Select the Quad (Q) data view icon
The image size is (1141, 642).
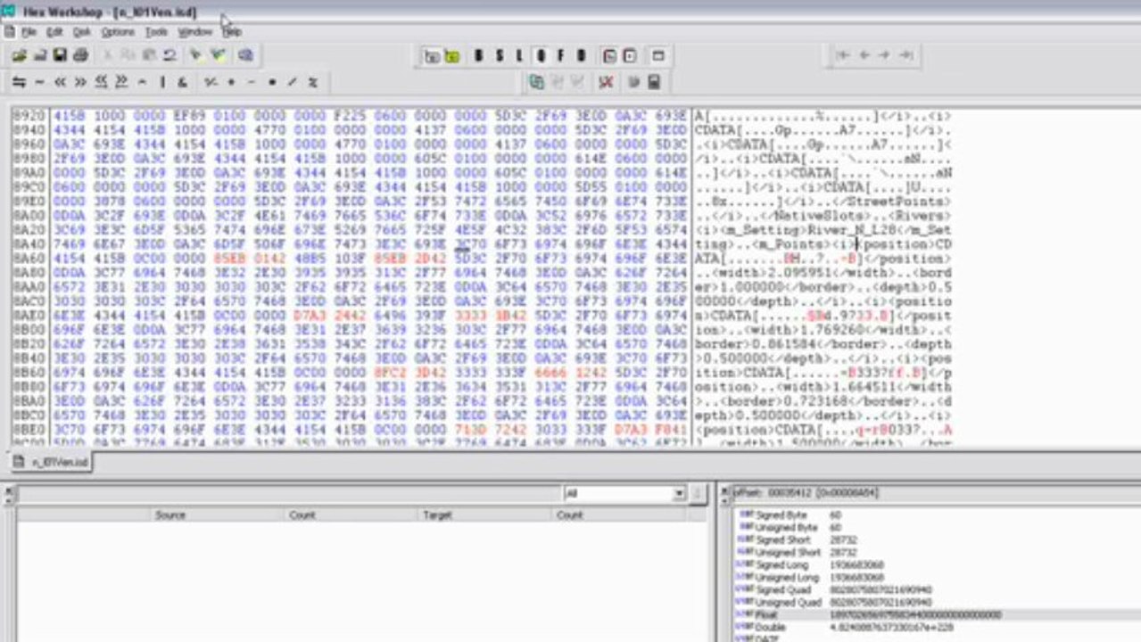click(x=541, y=56)
